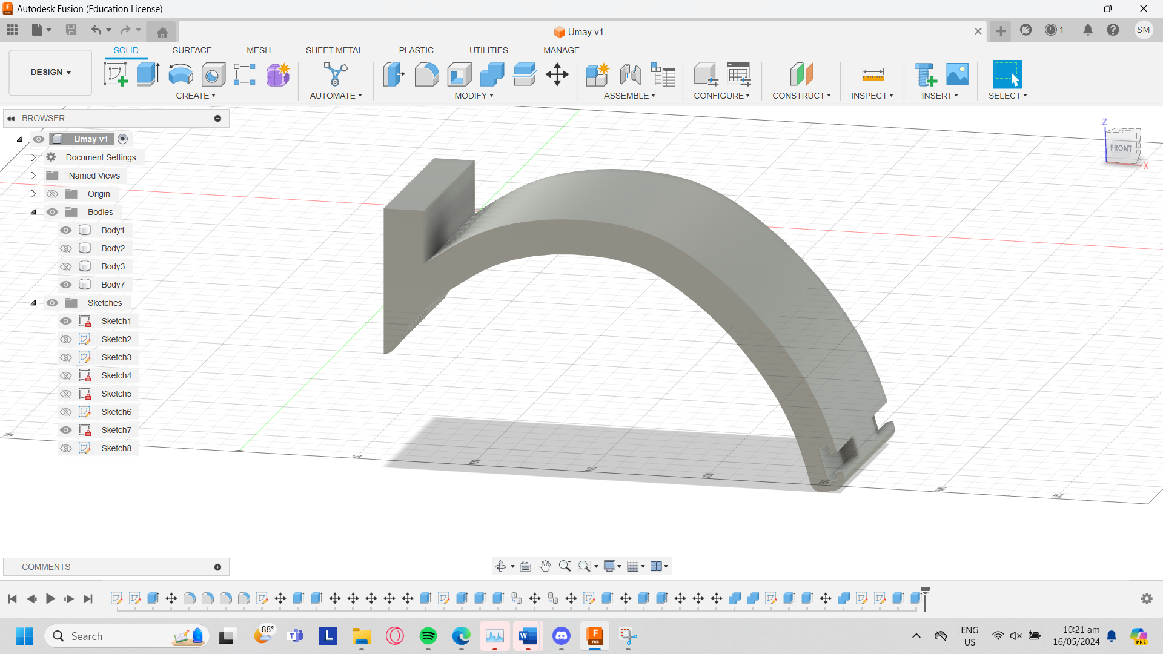Screen dimensions: 1163x654
Task: Click the Undo arrow
Action: click(x=96, y=30)
